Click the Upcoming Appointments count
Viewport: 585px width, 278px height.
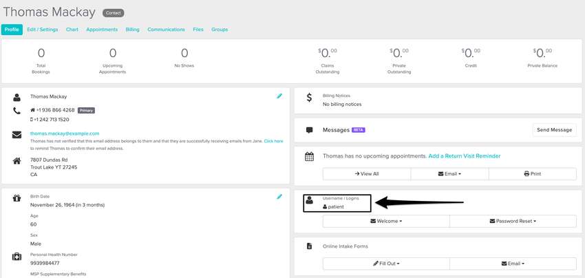[x=113, y=54]
